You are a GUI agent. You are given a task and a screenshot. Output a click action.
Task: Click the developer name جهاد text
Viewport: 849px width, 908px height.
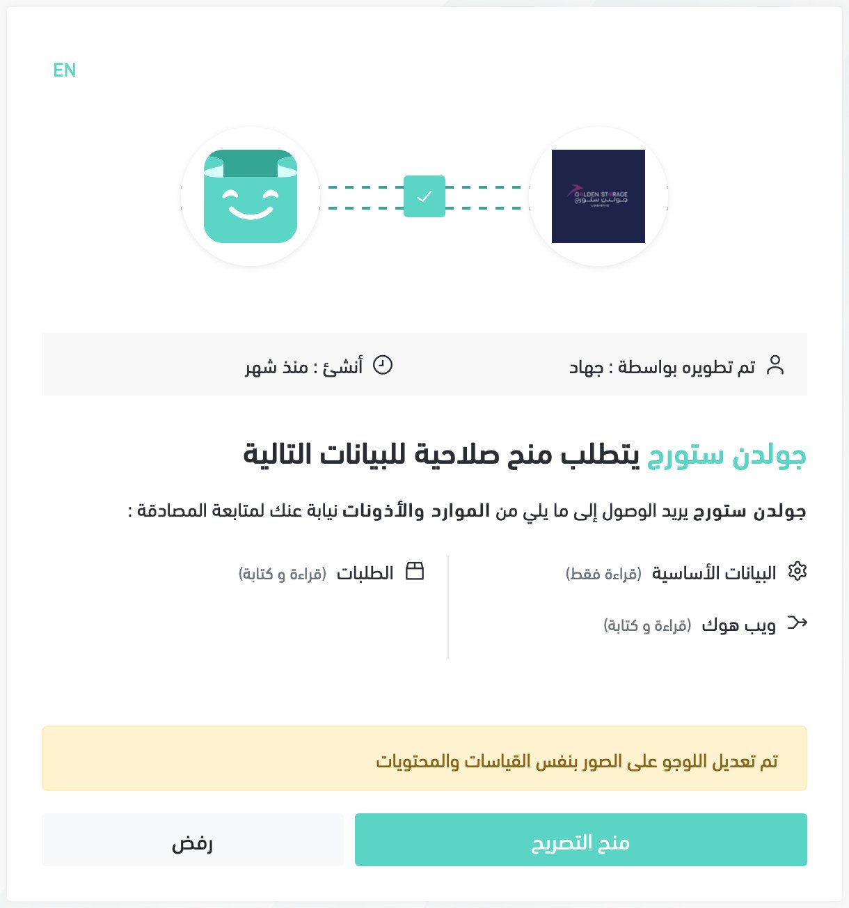pyautogui.click(x=585, y=367)
